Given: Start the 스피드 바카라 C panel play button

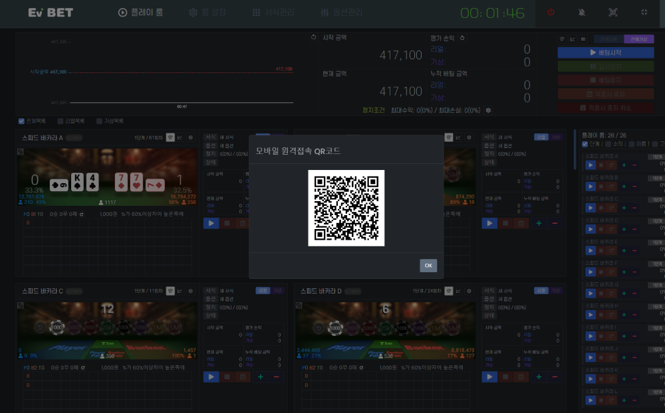Looking at the screenshot, I should [x=211, y=376].
